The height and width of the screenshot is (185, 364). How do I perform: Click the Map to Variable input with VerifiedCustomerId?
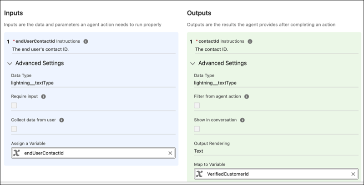tap(276, 174)
